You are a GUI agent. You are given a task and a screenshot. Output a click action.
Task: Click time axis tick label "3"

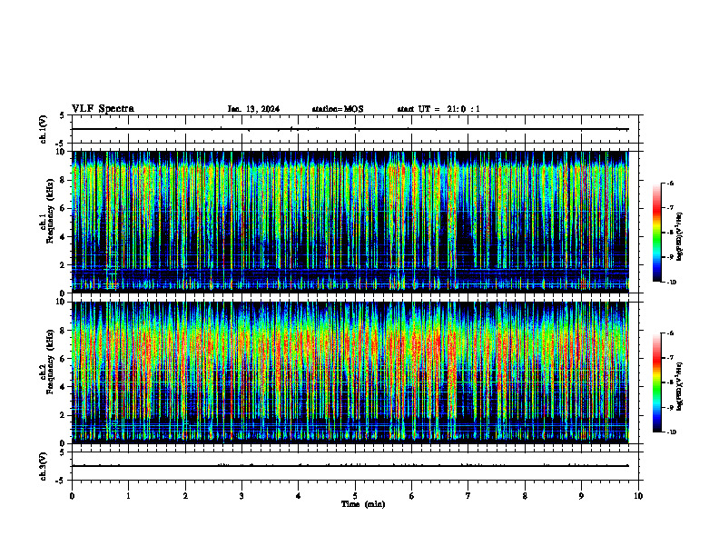click(241, 496)
